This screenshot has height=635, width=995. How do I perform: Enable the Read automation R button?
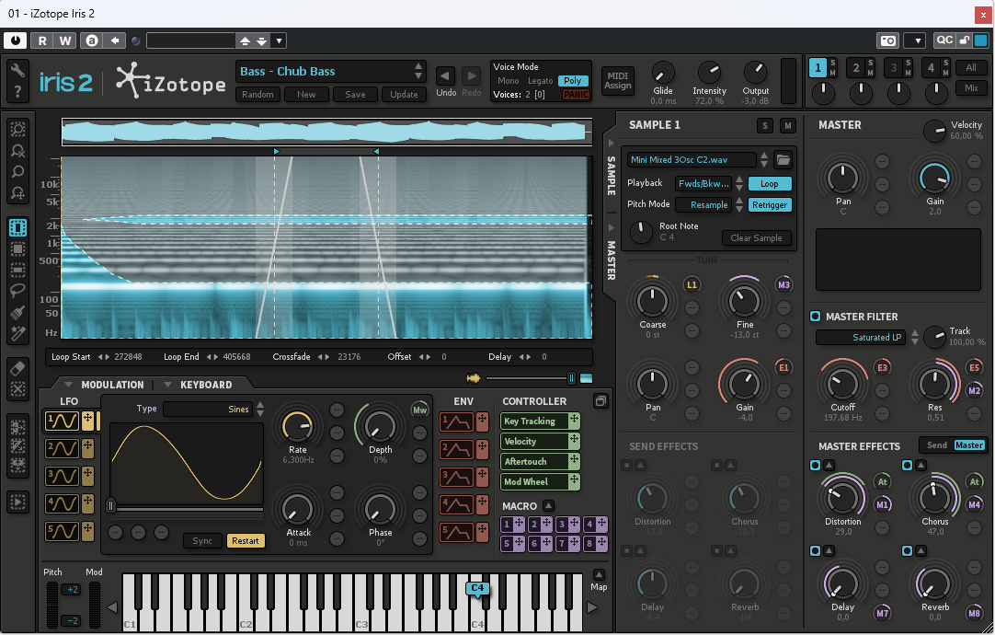[x=42, y=40]
